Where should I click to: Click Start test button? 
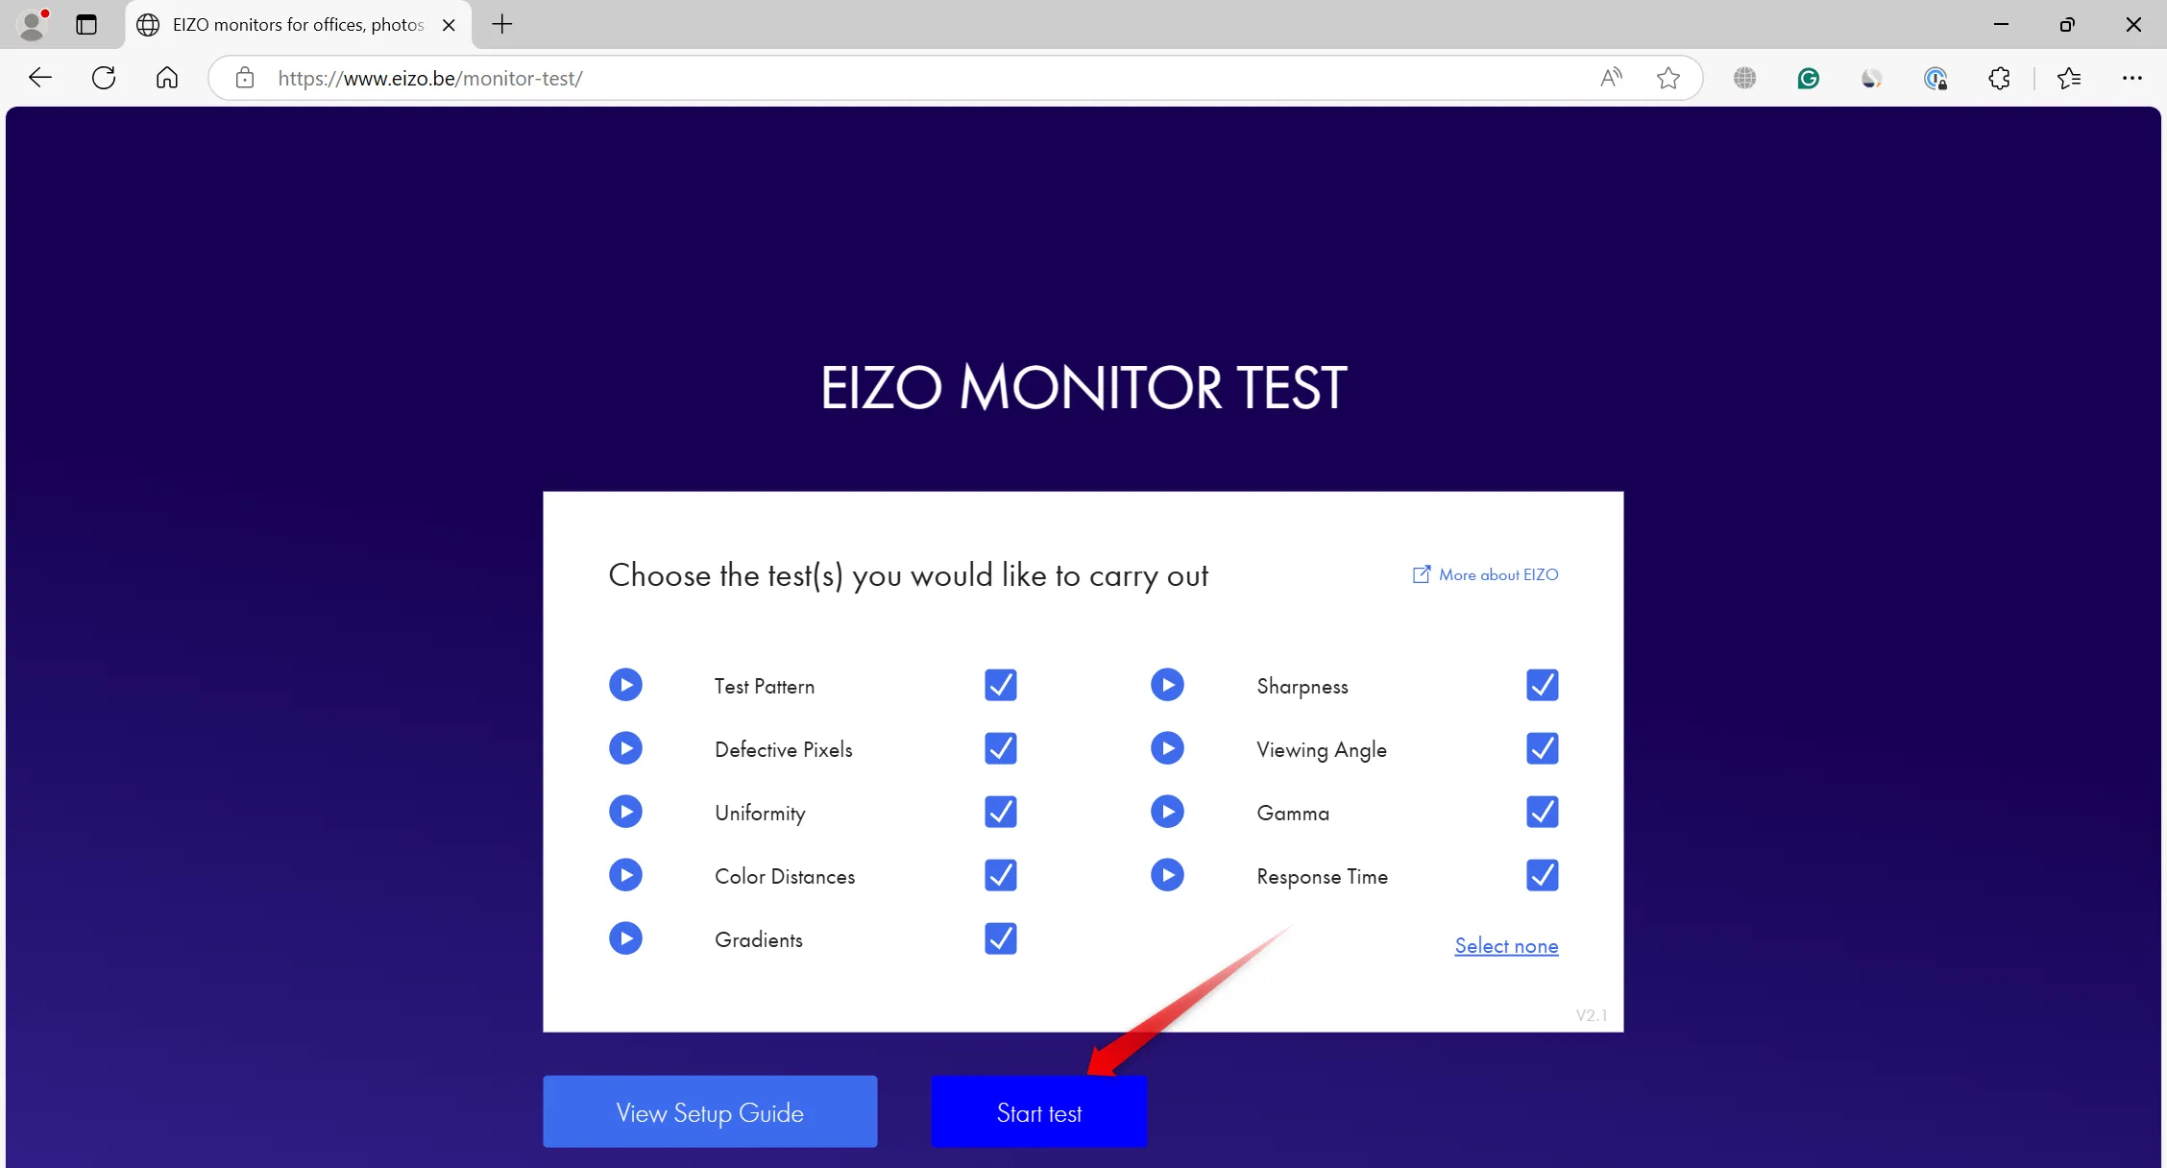(x=1039, y=1112)
